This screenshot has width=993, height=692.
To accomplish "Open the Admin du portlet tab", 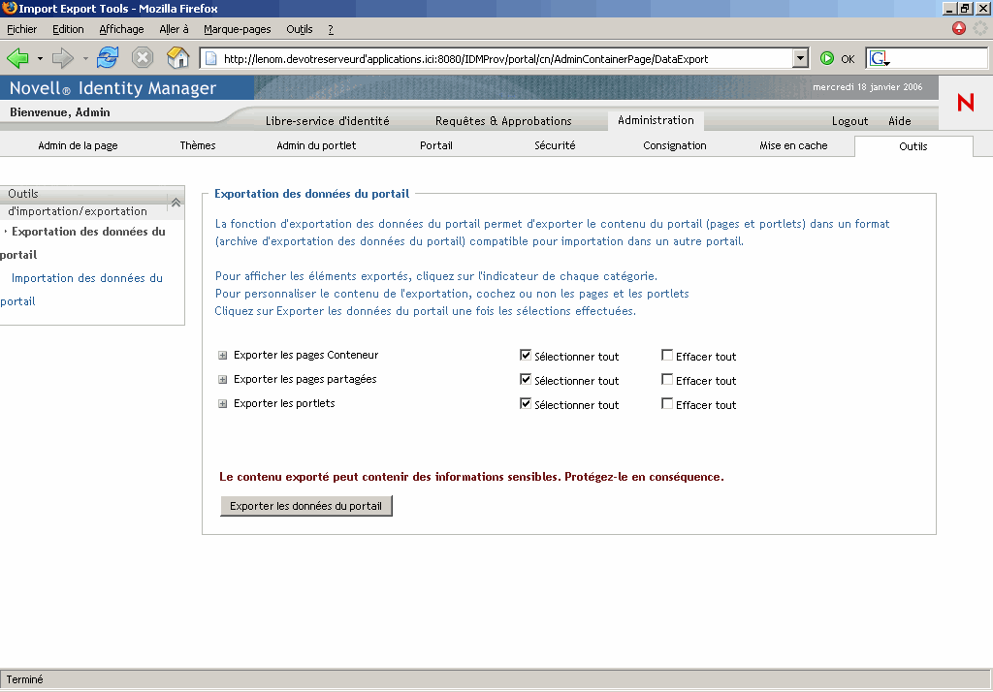I will coord(316,145).
